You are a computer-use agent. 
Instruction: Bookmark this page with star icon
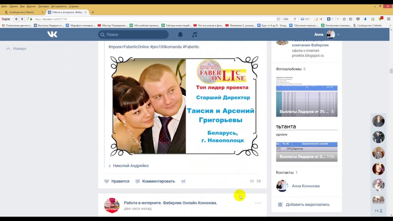pyautogui.click(x=344, y=19)
